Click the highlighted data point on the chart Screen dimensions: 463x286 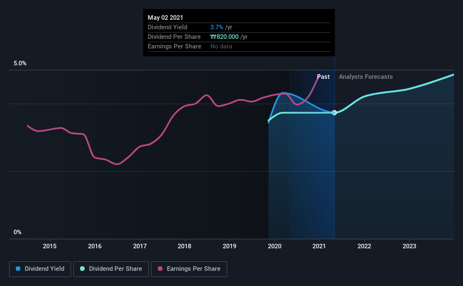point(334,113)
